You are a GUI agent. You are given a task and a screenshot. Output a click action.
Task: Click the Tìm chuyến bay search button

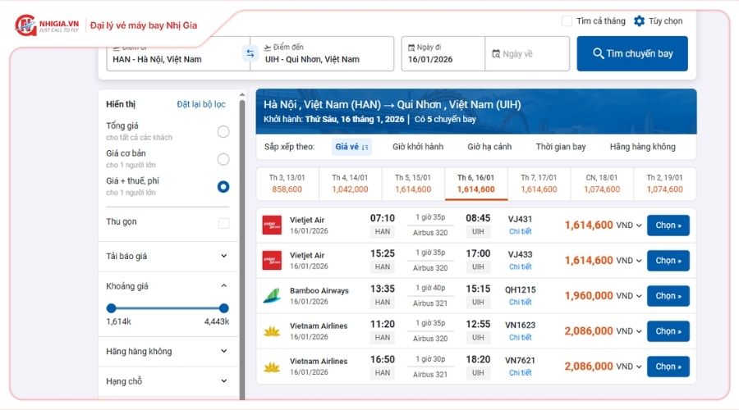pyautogui.click(x=632, y=53)
